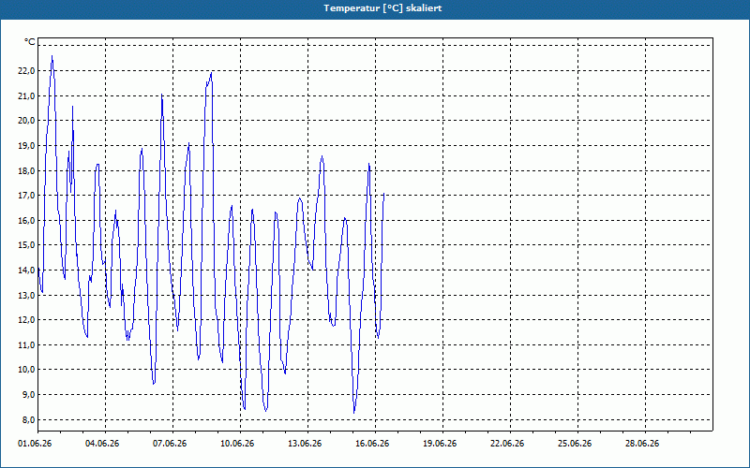The height and width of the screenshot is (468, 750).
Task: Click the date label 04.06.26
Action: 102,444
